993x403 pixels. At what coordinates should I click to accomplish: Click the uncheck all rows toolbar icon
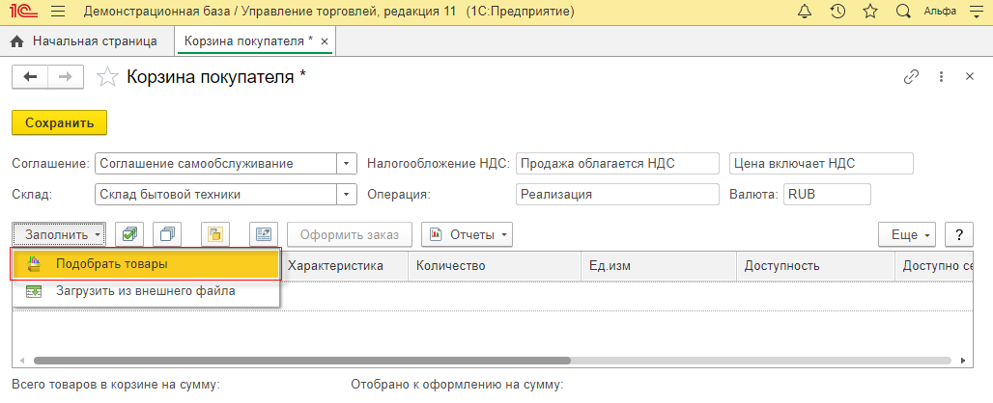pyautogui.click(x=168, y=234)
